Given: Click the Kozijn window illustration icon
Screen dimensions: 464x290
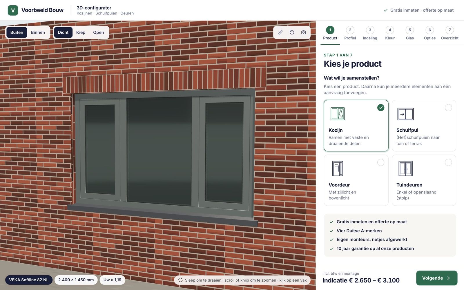Looking at the screenshot, I should 338,114.
